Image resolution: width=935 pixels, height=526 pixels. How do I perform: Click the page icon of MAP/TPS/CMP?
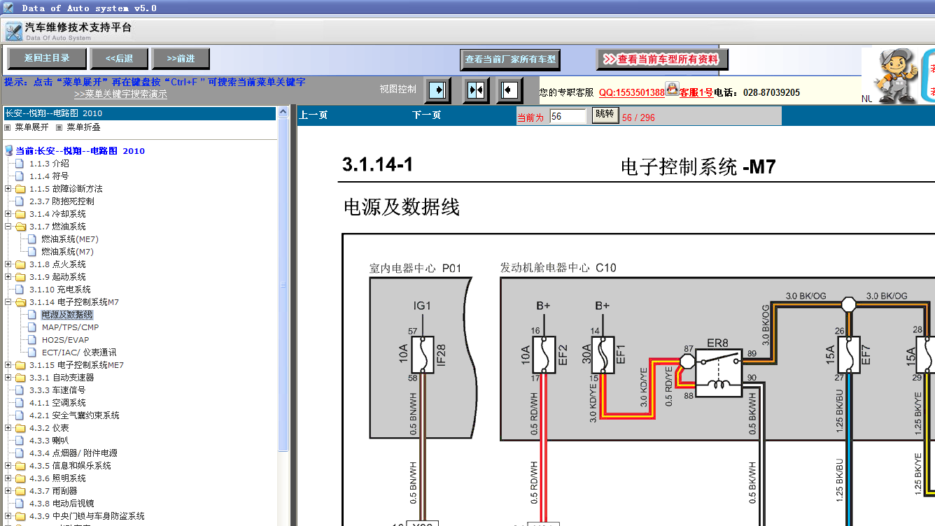point(31,327)
